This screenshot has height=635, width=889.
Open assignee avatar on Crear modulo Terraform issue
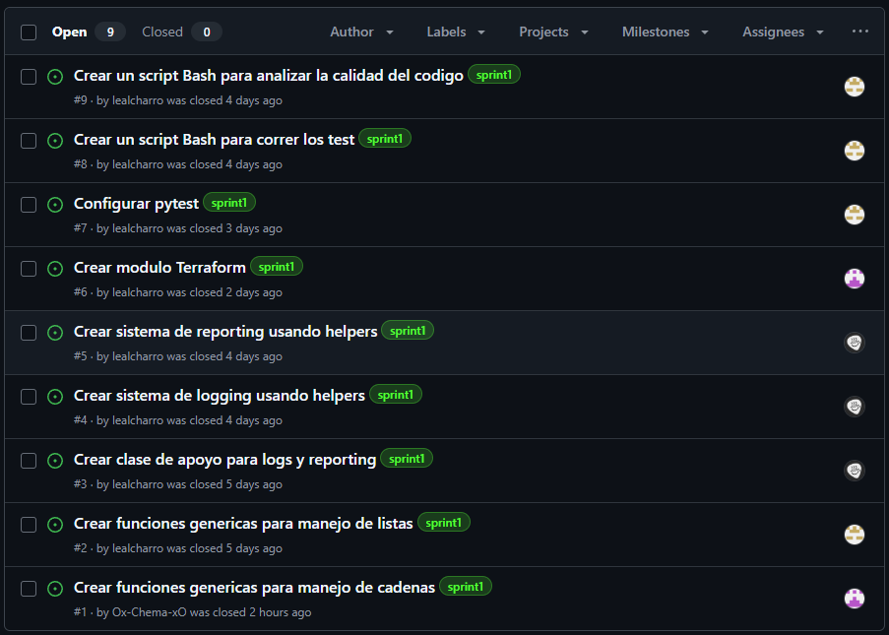(854, 279)
